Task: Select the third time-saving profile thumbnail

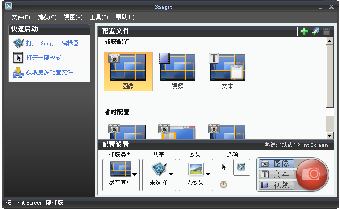Action: point(227,132)
